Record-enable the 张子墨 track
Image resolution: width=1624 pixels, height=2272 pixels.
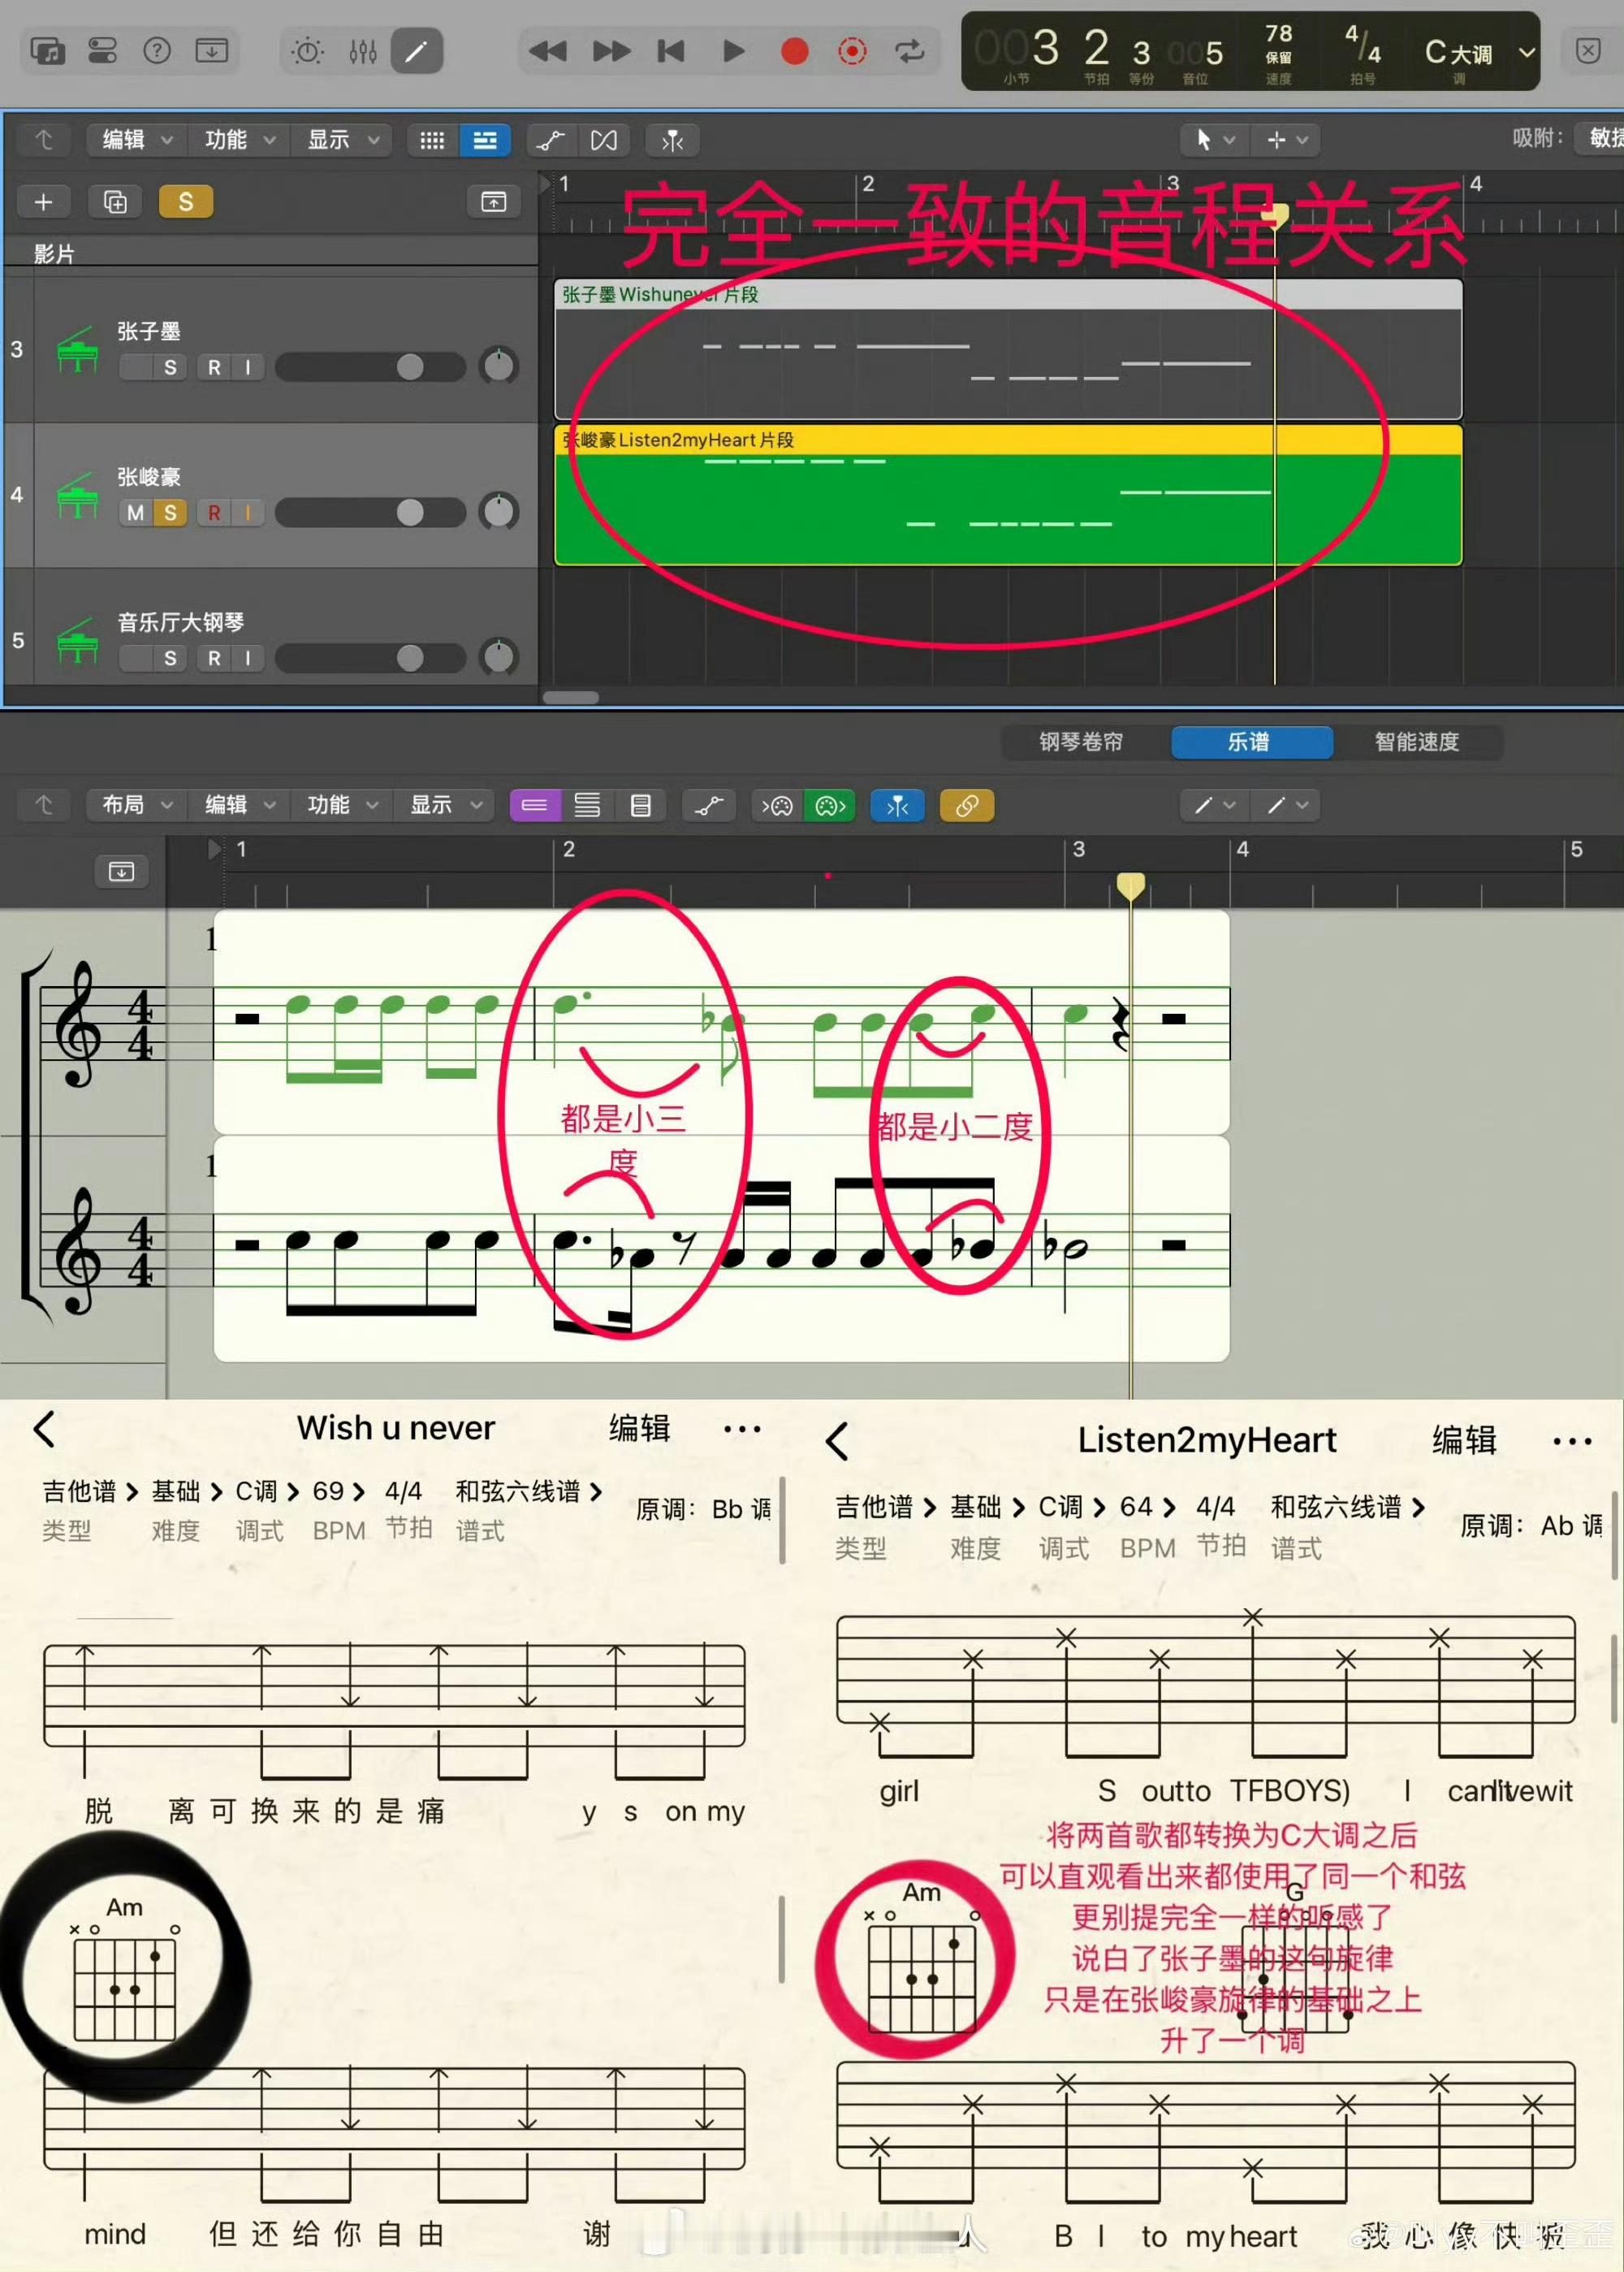click(214, 367)
